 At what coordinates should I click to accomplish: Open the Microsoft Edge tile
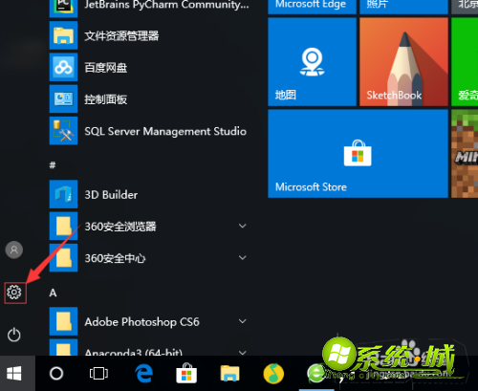(x=312, y=7)
